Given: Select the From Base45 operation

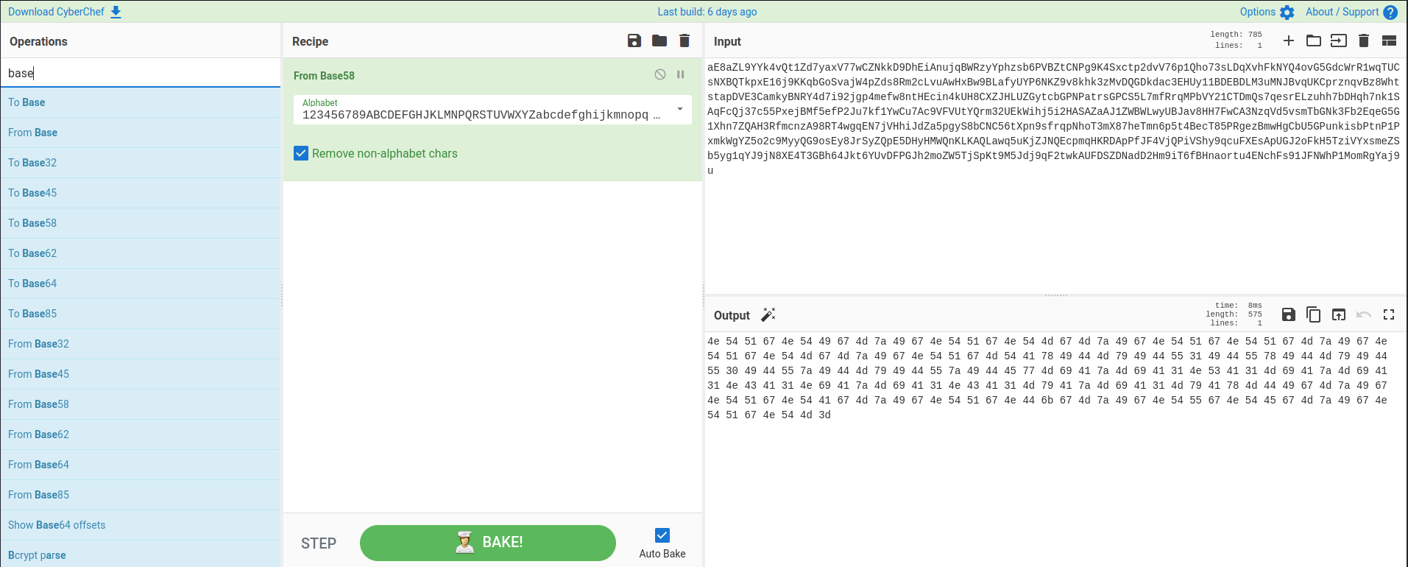Looking at the screenshot, I should (x=140, y=374).
